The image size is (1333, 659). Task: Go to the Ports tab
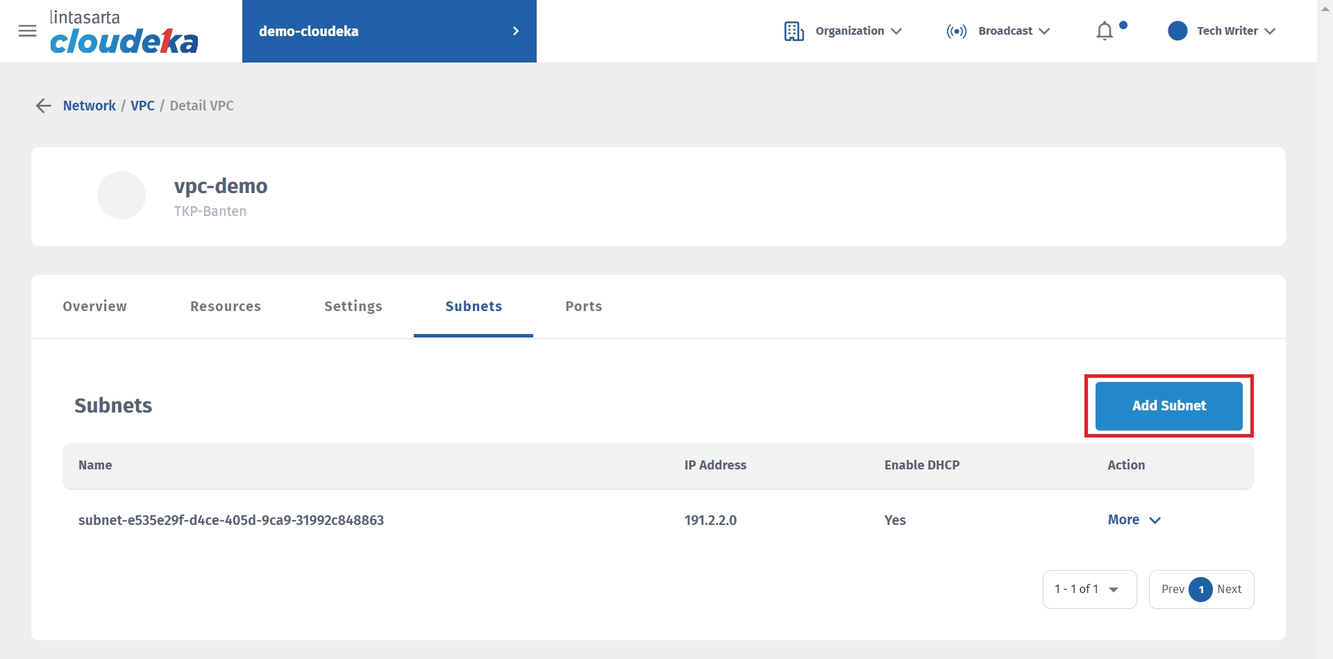coord(583,306)
